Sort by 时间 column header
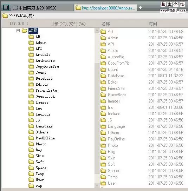Image resolution: width=188 pixels, height=191 pixels. click(x=153, y=24)
